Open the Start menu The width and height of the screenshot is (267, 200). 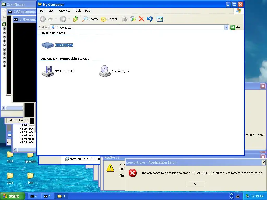tap(12, 196)
